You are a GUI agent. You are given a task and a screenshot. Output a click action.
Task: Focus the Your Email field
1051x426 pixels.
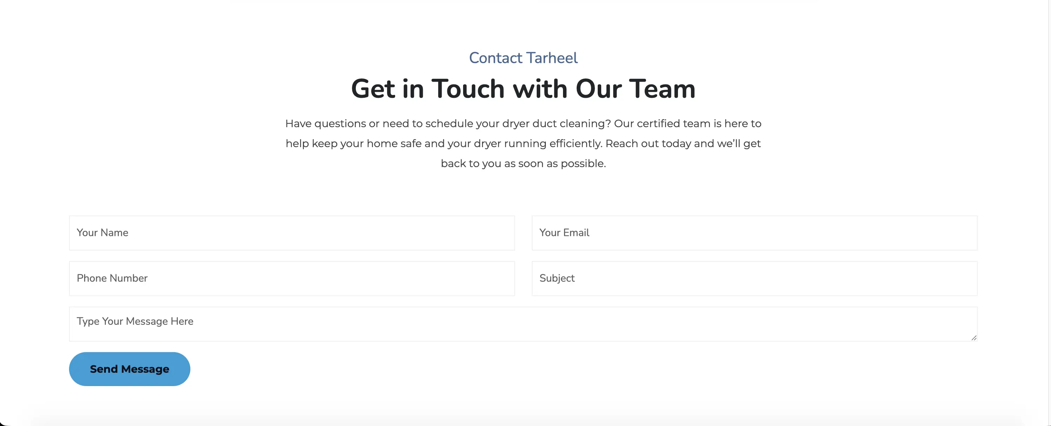coord(754,233)
